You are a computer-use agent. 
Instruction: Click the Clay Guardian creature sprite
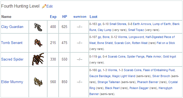tap(38, 27)
